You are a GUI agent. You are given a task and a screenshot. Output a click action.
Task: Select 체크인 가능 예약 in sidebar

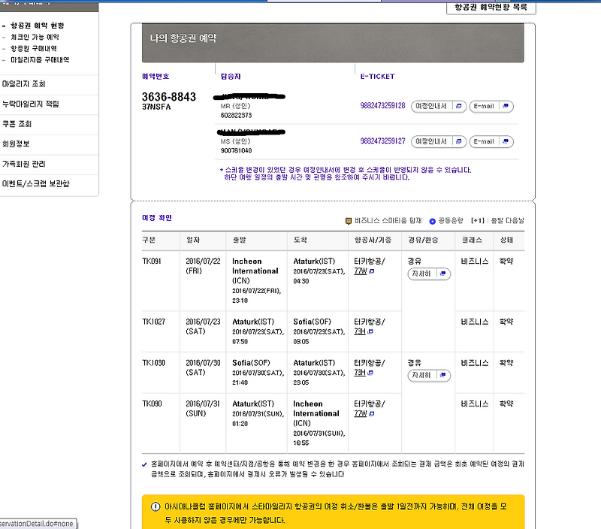(35, 37)
